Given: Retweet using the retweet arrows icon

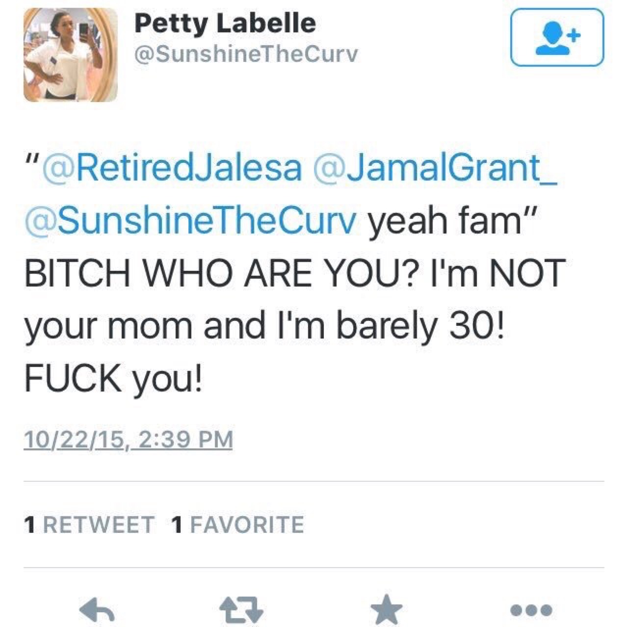Looking at the screenshot, I should pos(240,609).
